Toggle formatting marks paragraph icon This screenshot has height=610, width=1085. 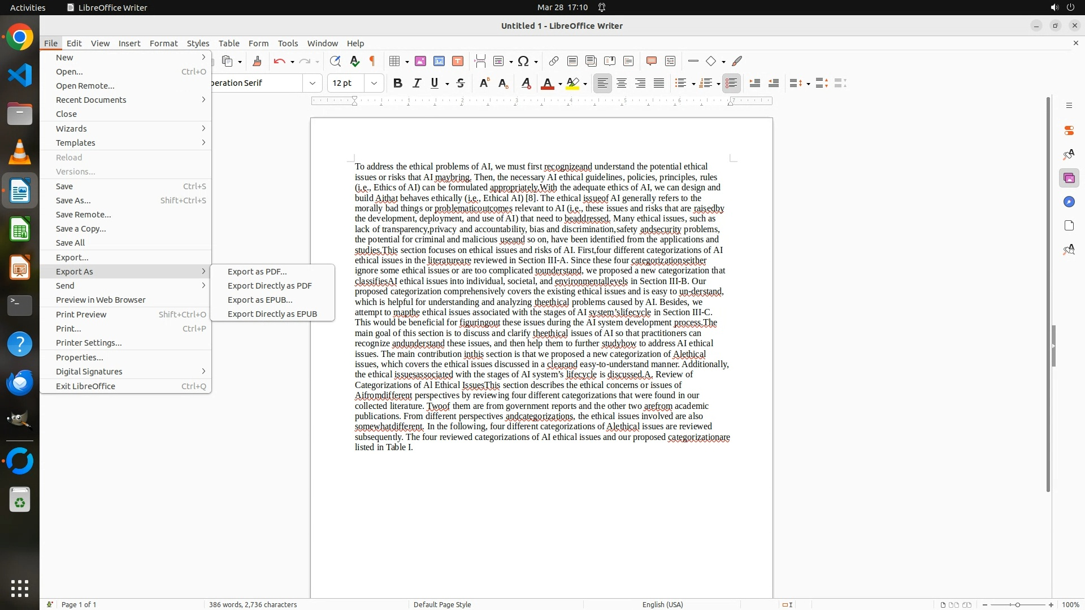tap(372, 61)
